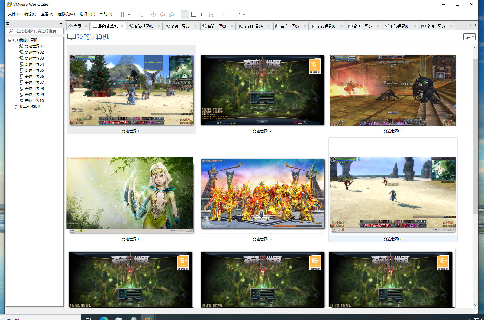Select 奇迹世界07 in the library tree
484x320 pixels.
point(34,82)
